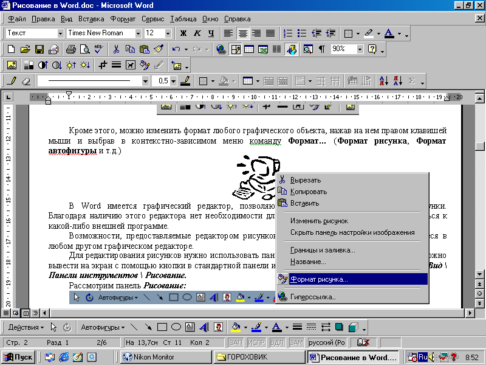Open the Формат menu
Image resolution: width=486 pixels, height=365 pixels.
click(123, 19)
